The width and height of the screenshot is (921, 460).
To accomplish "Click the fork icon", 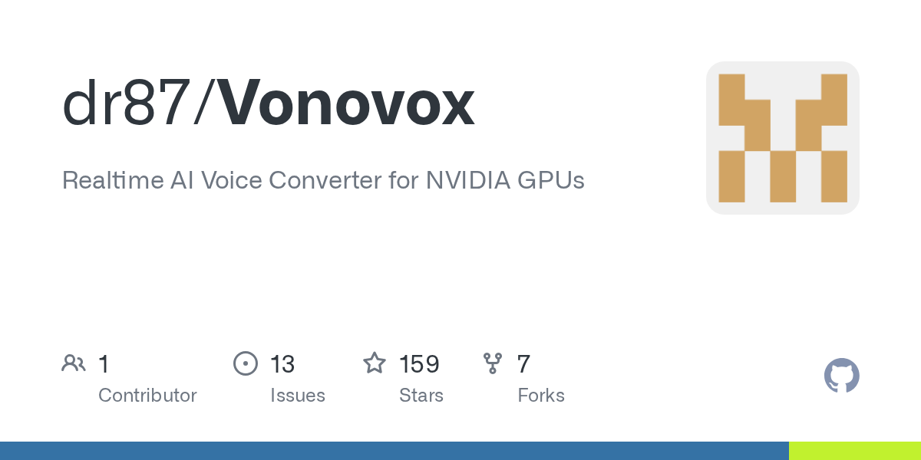I will (493, 363).
